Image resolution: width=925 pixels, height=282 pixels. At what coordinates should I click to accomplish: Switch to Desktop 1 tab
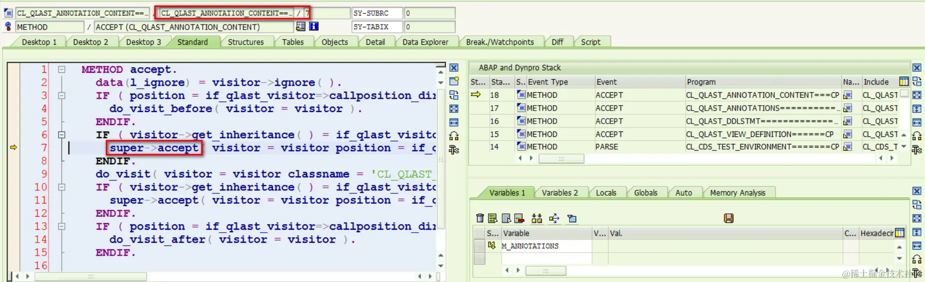[39, 42]
